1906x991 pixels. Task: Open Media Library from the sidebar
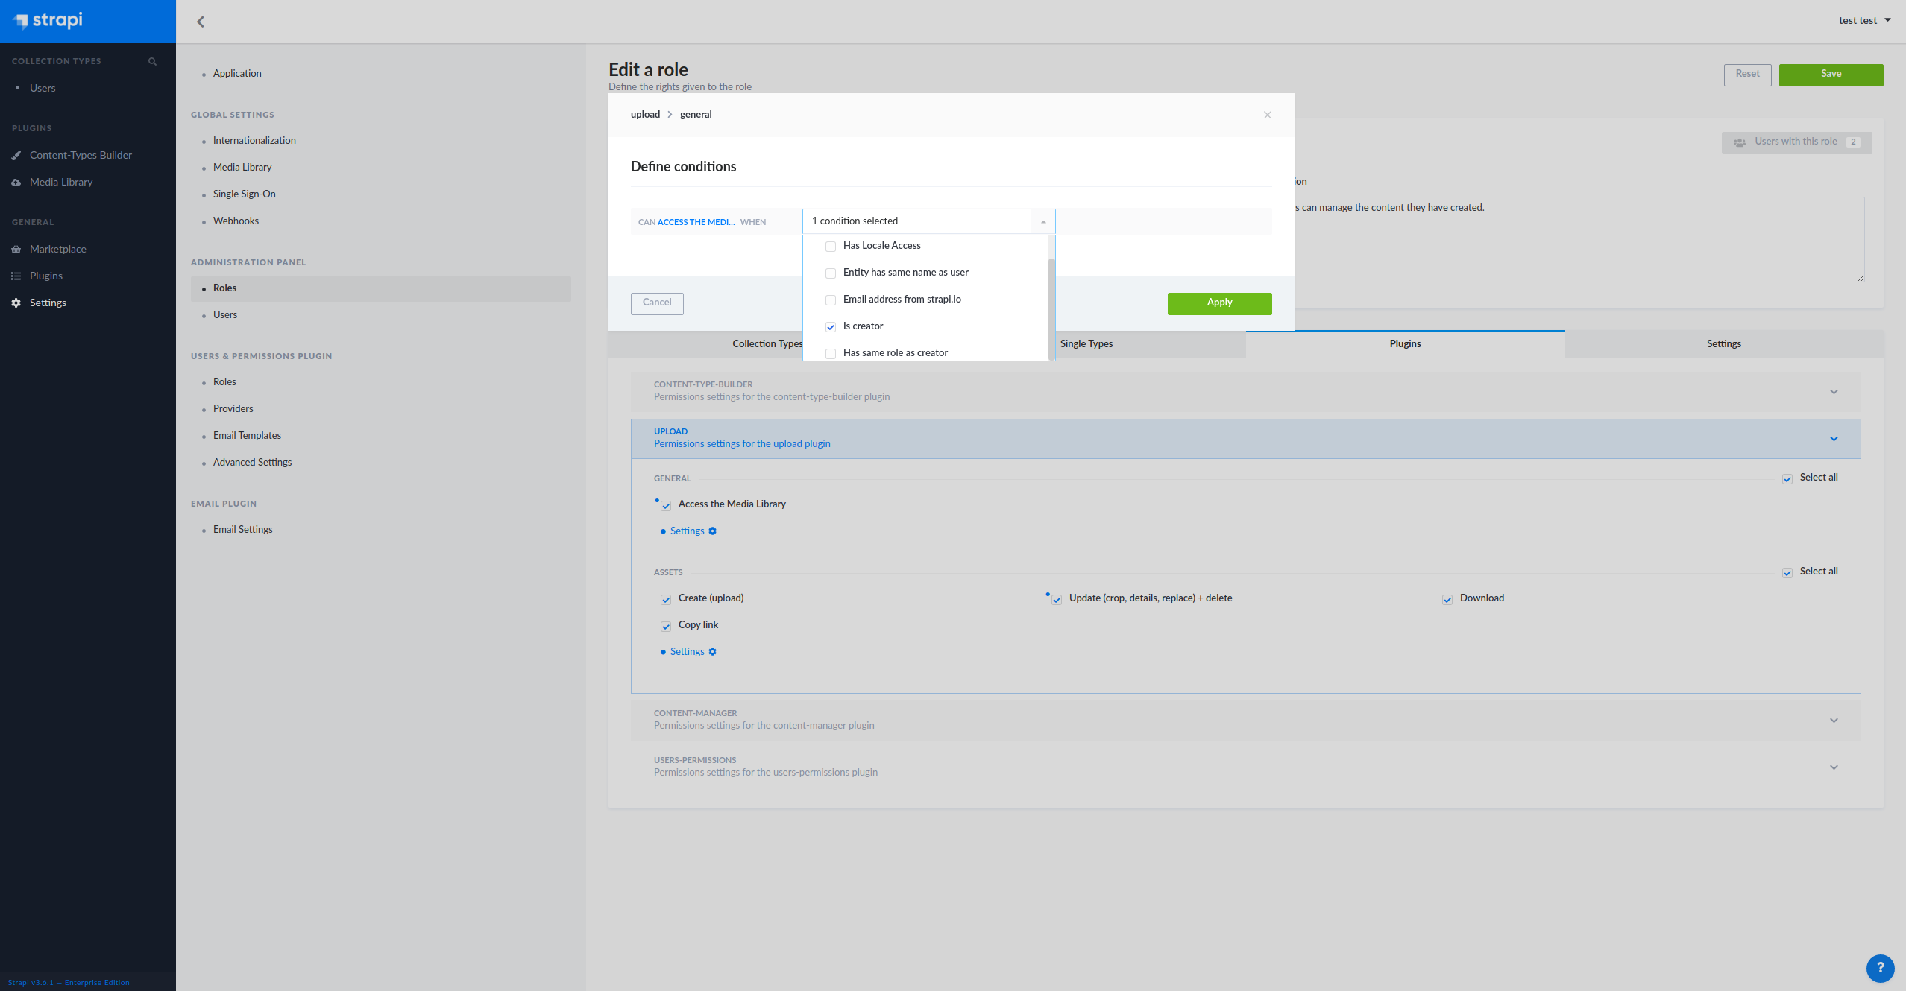[x=63, y=182]
